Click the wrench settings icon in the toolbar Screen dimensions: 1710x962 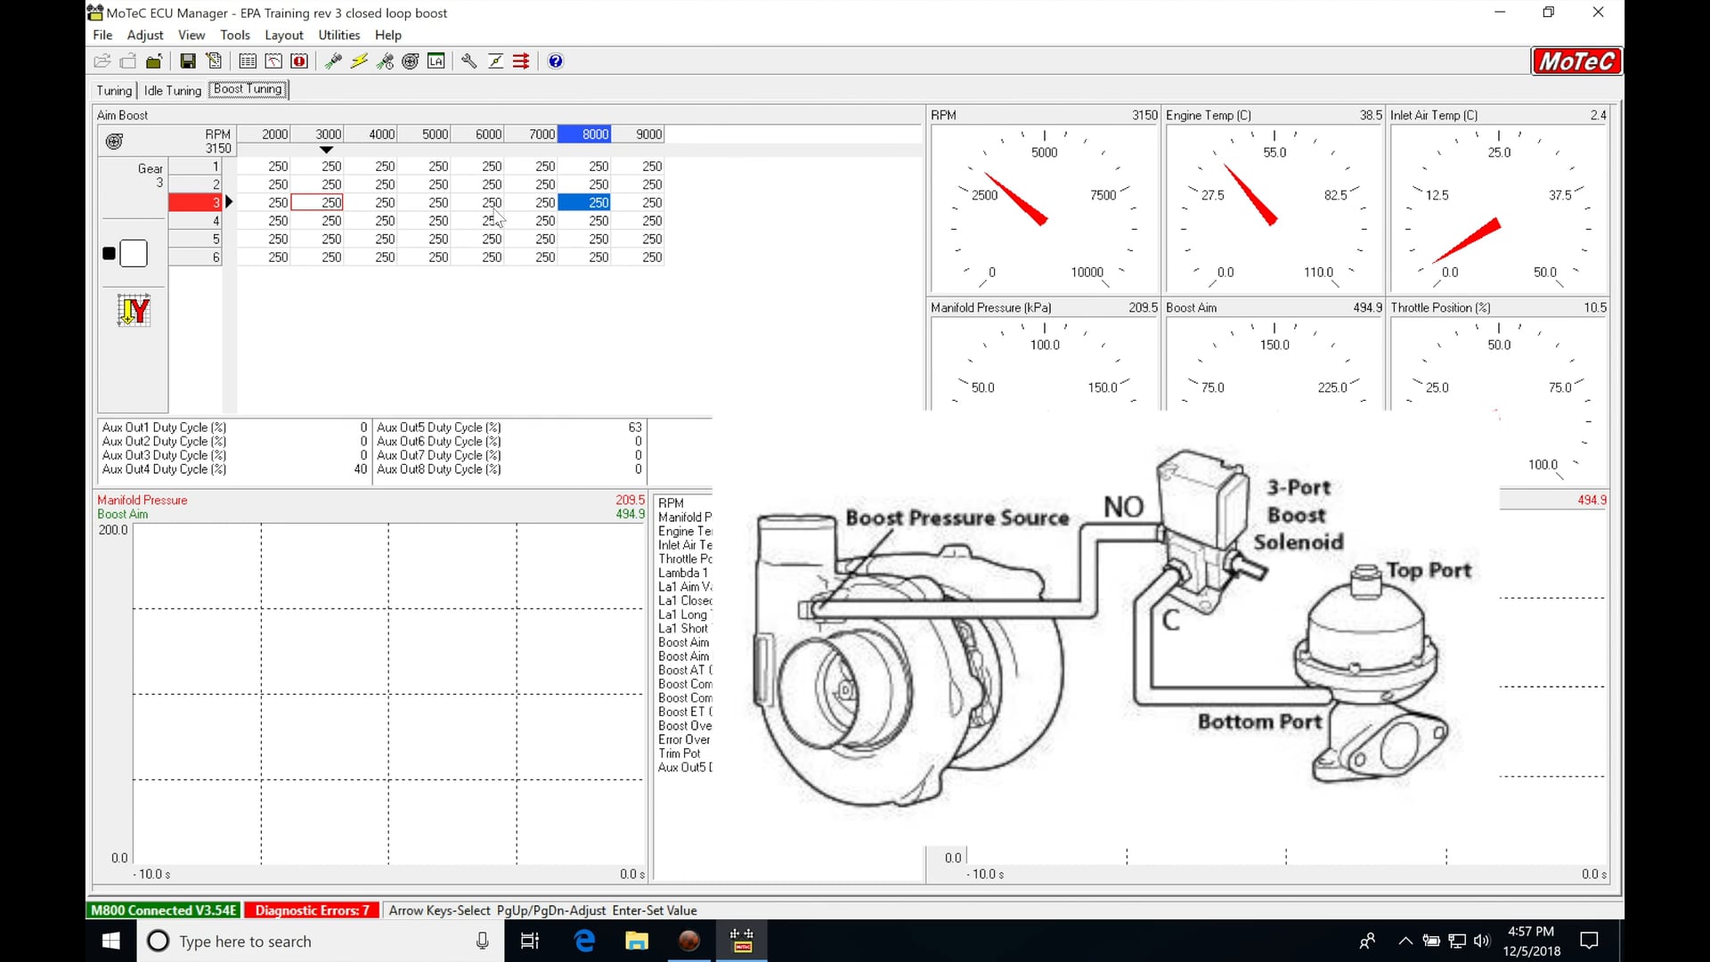[x=469, y=61]
